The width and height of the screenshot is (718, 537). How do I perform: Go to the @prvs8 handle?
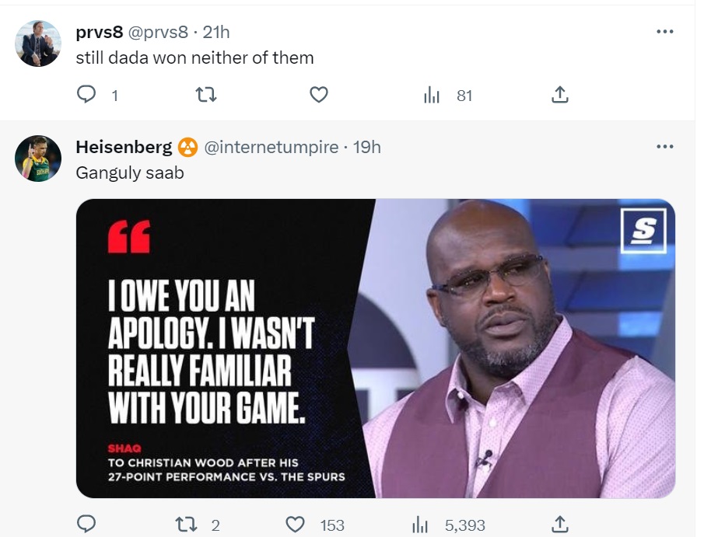159,33
